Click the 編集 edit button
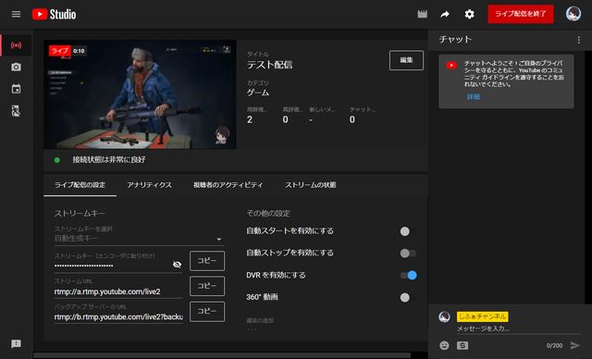Screen dimensions: 592x359 tap(406, 60)
